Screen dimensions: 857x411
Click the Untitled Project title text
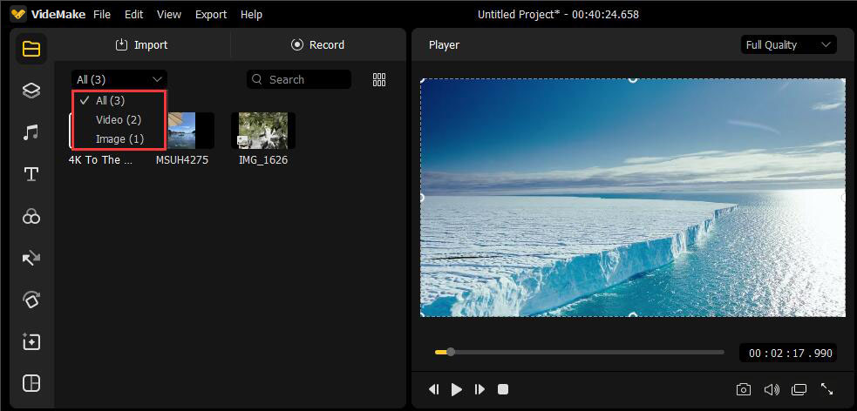[x=558, y=15]
